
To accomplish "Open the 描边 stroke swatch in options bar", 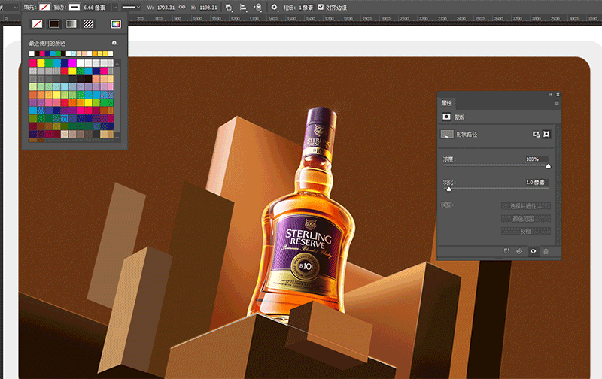I will [x=74, y=7].
